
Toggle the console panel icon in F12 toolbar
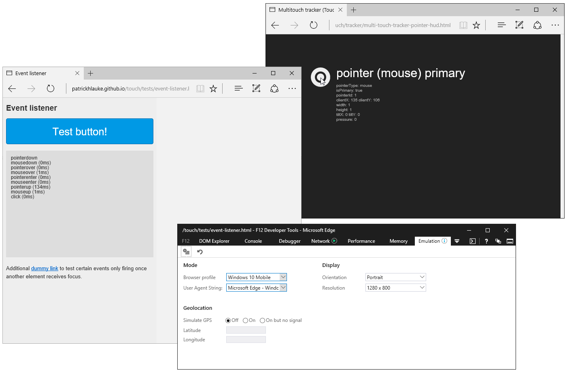tap(472, 241)
